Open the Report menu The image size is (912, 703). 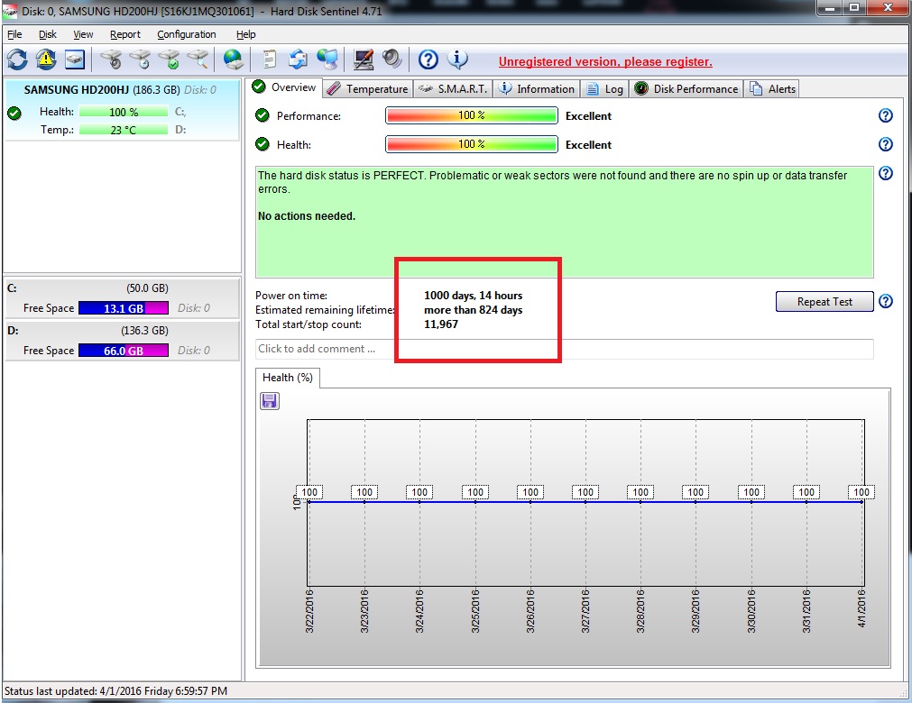(x=125, y=34)
